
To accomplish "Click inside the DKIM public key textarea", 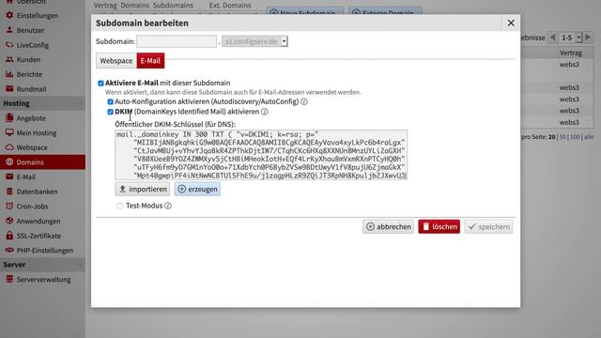I will 261,155.
